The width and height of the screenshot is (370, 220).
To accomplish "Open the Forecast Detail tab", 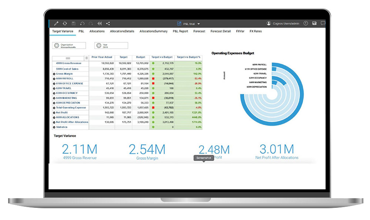I will [x=221, y=31].
